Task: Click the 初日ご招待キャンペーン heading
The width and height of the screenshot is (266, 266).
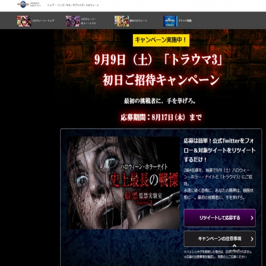Action: pos(161,80)
